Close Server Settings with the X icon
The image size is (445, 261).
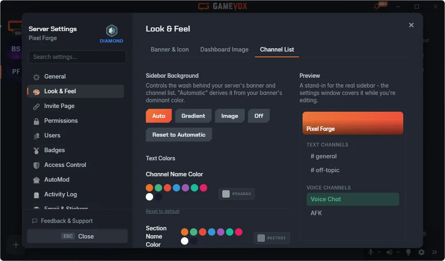[x=411, y=25]
